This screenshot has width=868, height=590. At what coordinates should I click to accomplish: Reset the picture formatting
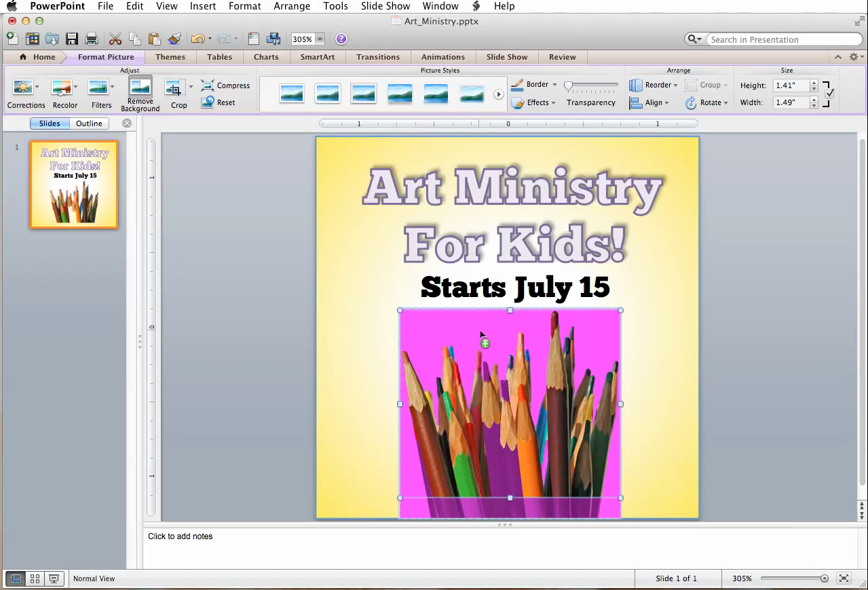point(220,102)
